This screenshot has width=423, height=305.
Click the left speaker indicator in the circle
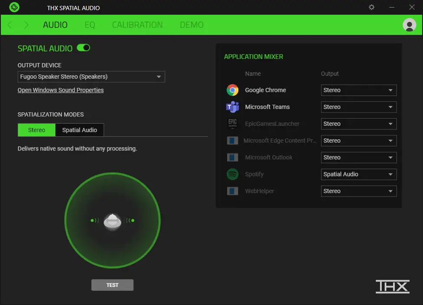95,221
